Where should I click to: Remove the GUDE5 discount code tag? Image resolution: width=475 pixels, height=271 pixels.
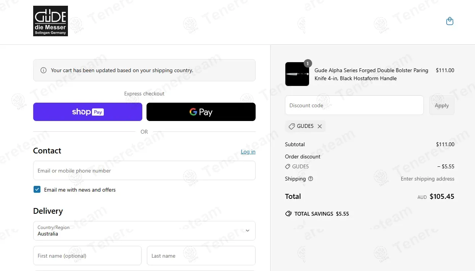pyautogui.click(x=320, y=126)
